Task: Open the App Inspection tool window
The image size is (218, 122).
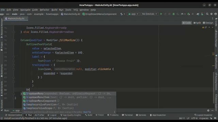Action: click(x=158, y=115)
